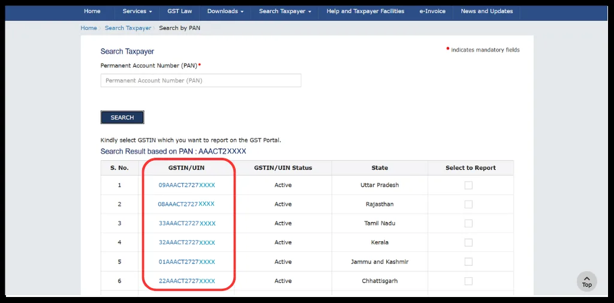The width and height of the screenshot is (614, 303).
Task: Open Help and Taxpayer Facilities
Action: pyautogui.click(x=365, y=11)
